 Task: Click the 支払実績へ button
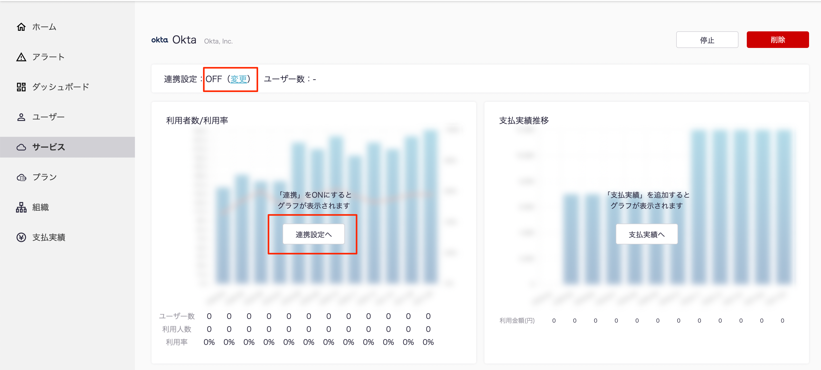(646, 234)
